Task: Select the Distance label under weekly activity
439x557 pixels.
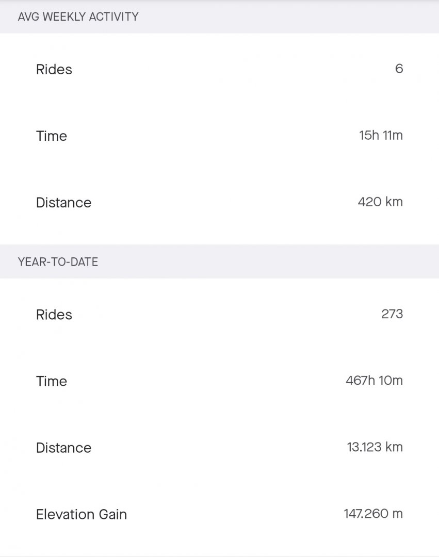Action: tap(63, 203)
